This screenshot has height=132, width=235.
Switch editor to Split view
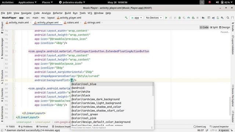214,27
